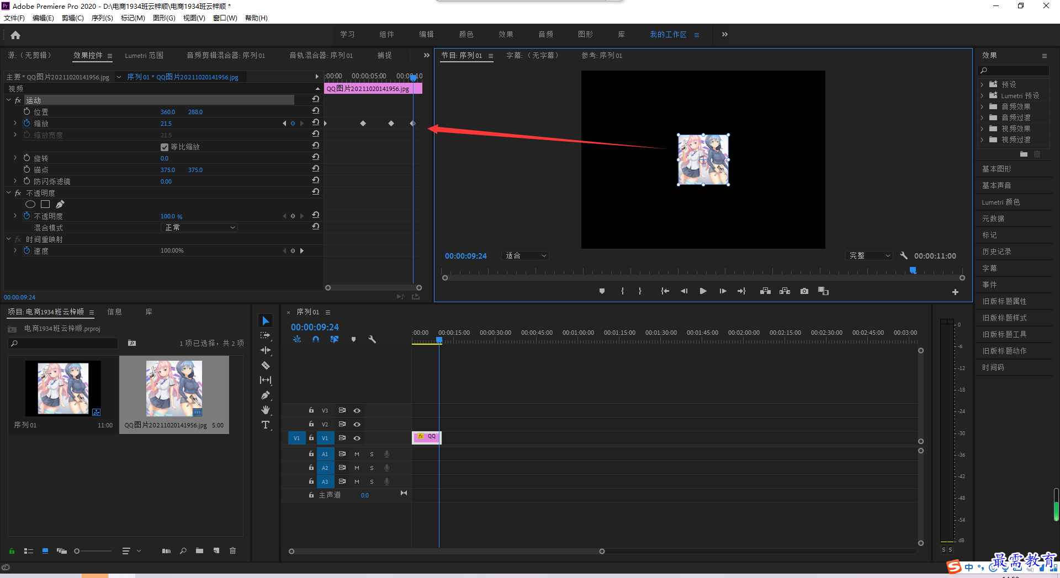Open timeline display settings wrench

tap(372, 340)
